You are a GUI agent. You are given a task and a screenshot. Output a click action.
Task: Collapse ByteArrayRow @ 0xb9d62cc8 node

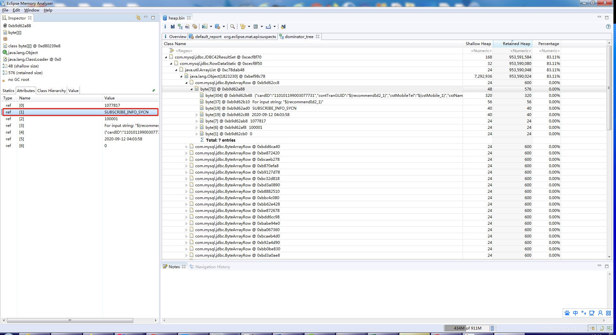[x=186, y=83]
